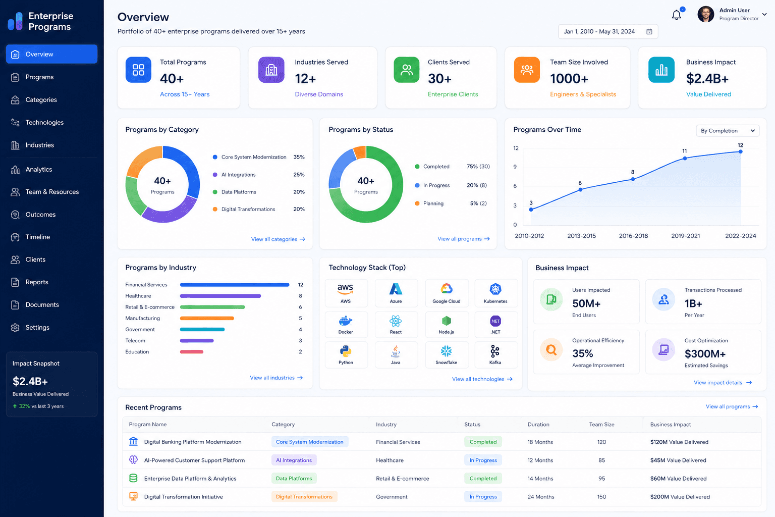This screenshot has height=517, width=775.
Task: Click the Timeline sidebar icon
Action: point(15,237)
